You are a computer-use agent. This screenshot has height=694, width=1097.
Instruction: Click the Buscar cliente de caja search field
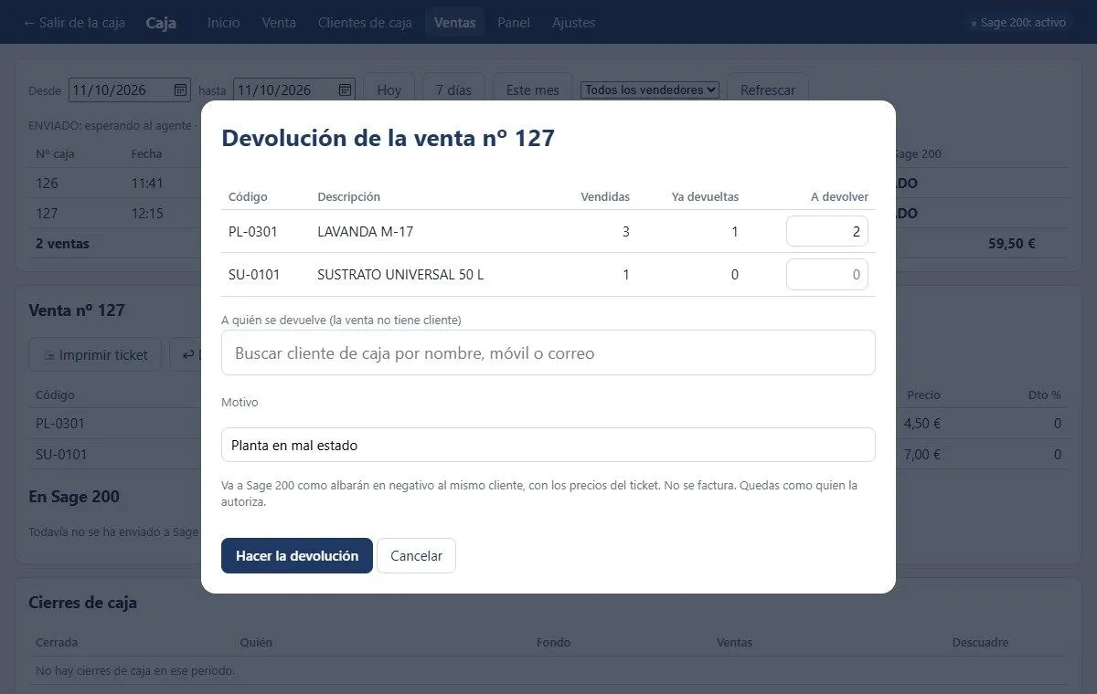[x=548, y=352]
